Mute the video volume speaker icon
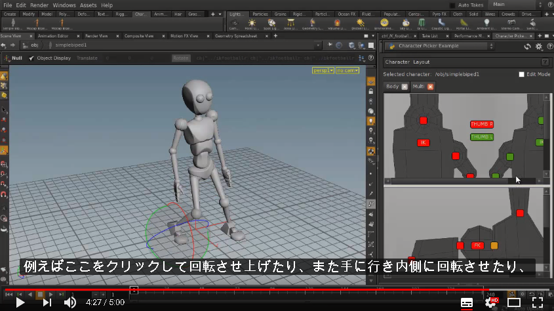 [70, 302]
